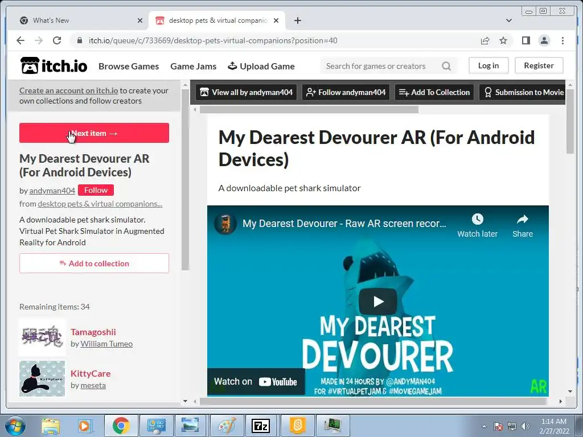Open Paint from the taskbar
This screenshot has width=583, height=437.
pyautogui.click(x=226, y=426)
